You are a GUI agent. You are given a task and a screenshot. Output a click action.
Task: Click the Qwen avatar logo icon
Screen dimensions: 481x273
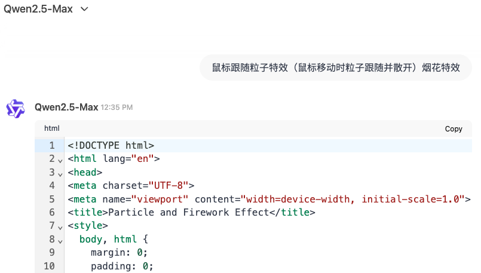16,109
